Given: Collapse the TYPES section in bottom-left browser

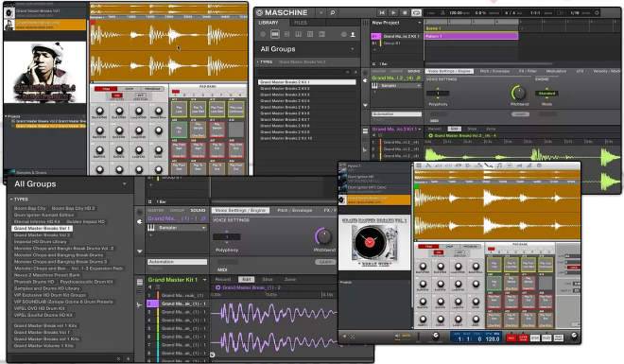Looking at the screenshot, I should pos(19,199).
